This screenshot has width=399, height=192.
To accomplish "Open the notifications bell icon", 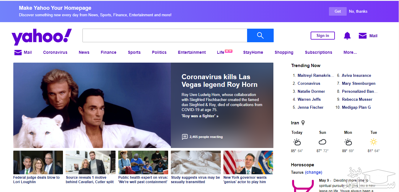I will 347,36.
